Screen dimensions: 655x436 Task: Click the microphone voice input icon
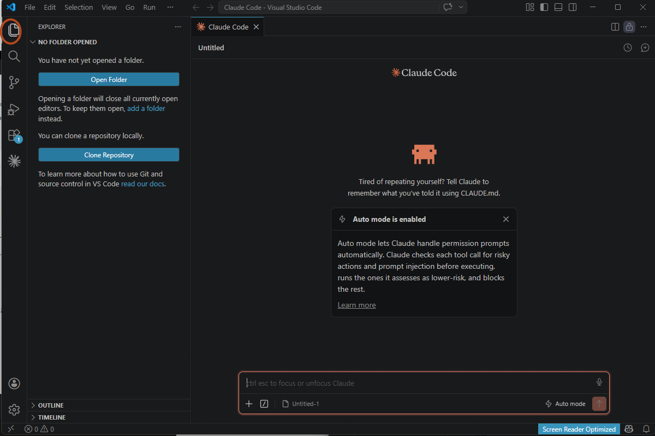point(599,382)
